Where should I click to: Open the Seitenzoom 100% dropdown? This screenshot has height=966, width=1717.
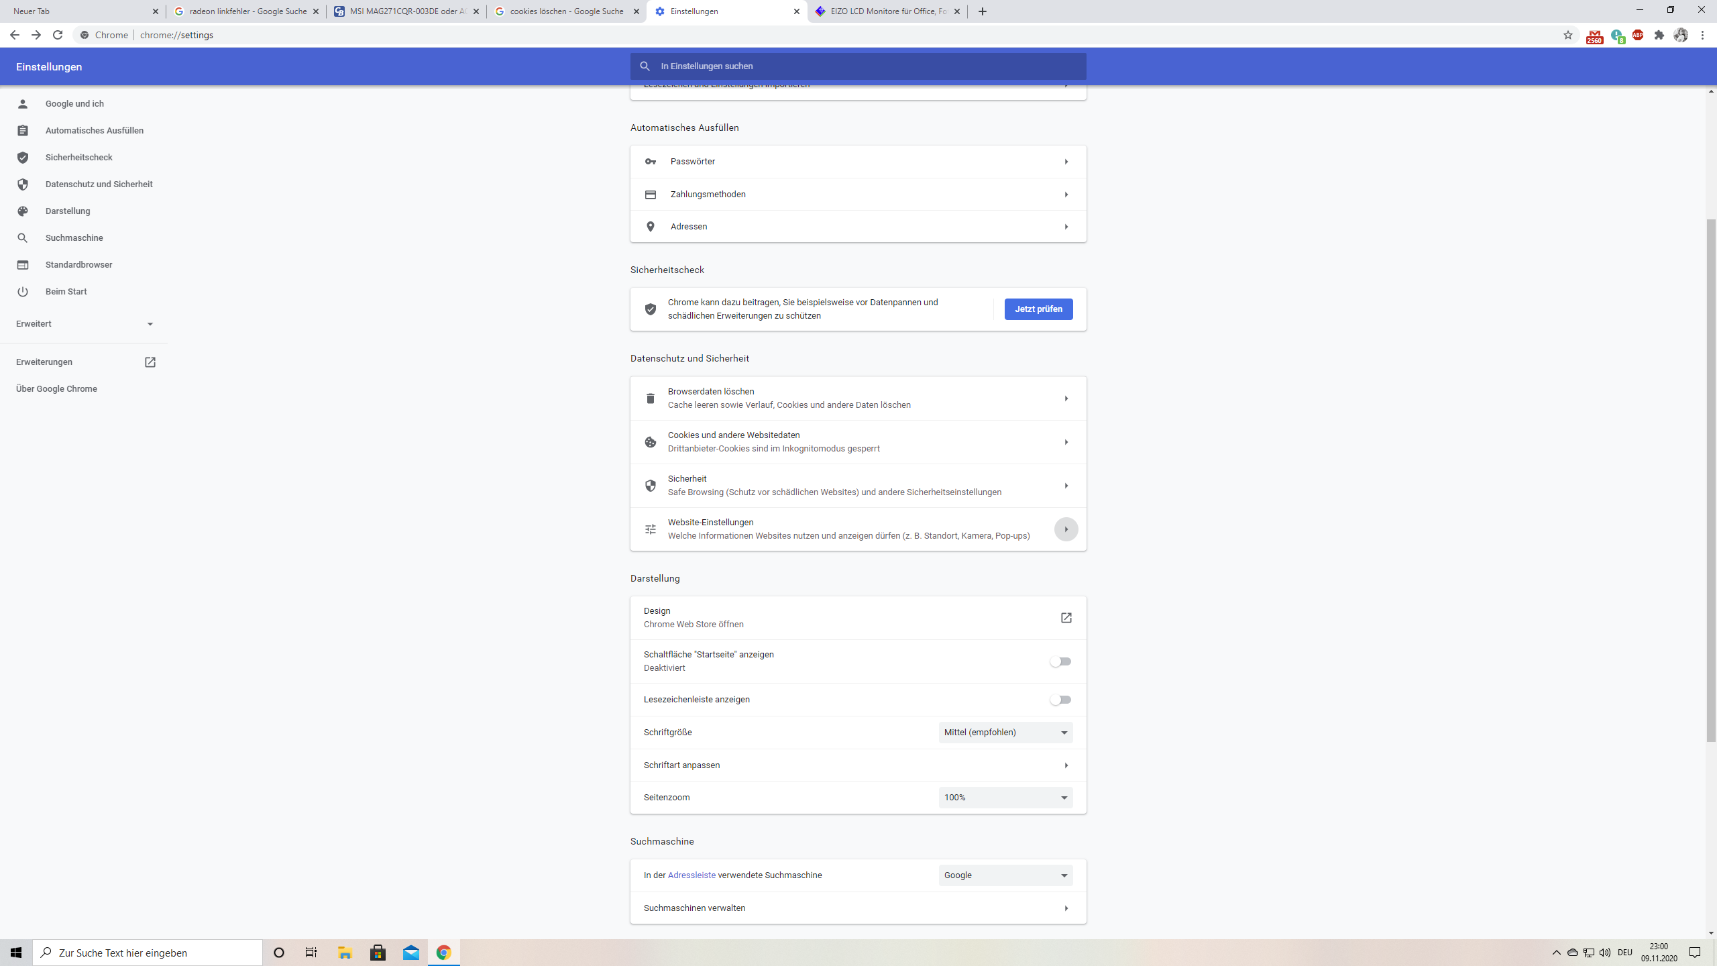tap(1005, 798)
